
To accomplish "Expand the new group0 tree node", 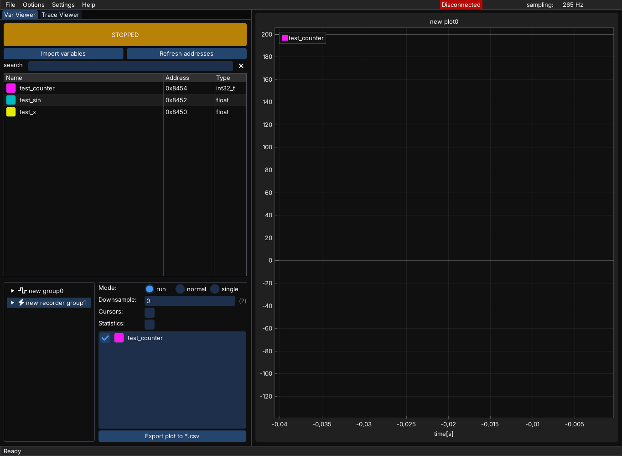I will point(13,291).
